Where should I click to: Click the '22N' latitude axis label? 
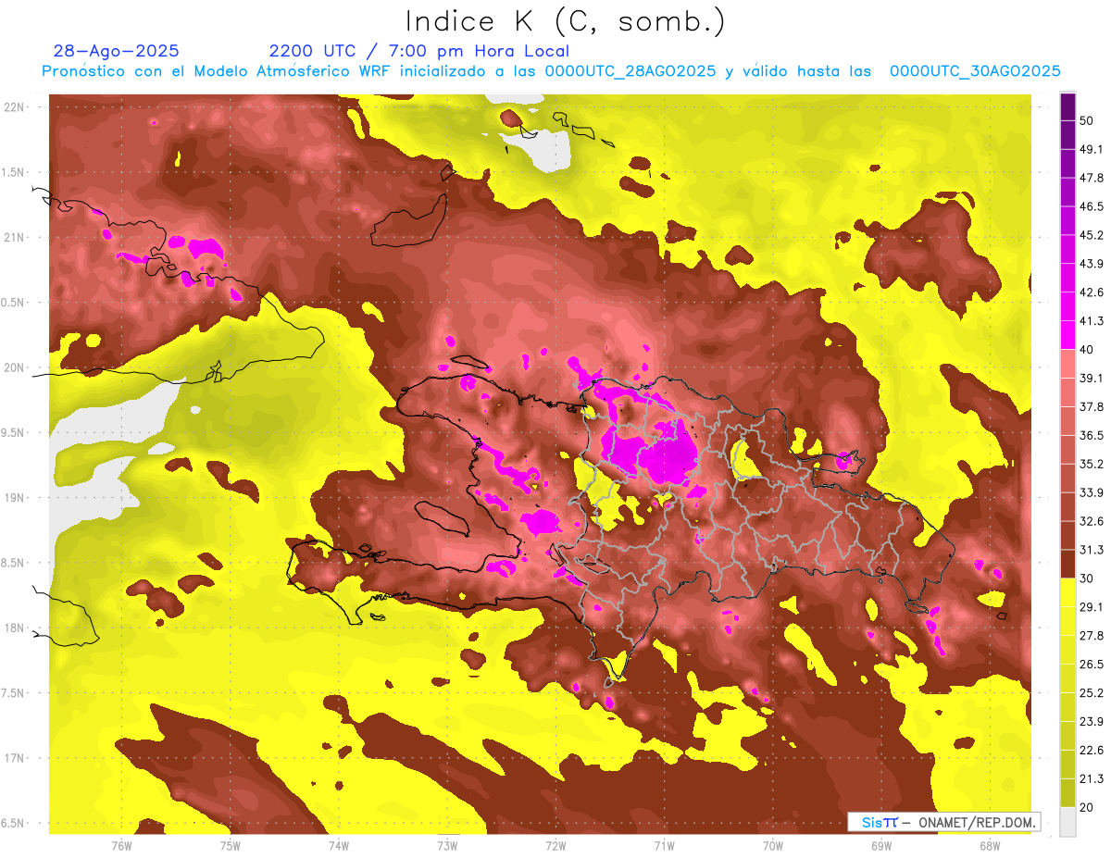pos(13,107)
